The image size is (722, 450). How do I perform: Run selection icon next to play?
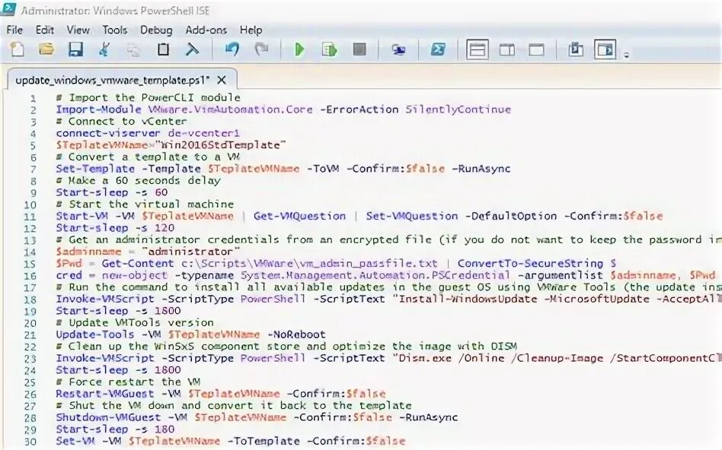(329, 49)
